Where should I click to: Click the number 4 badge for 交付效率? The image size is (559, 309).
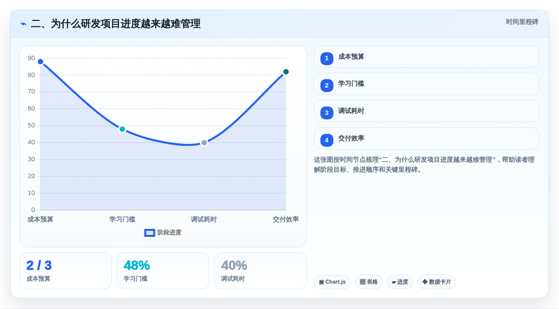pyautogui.click(x=326, y=140)
